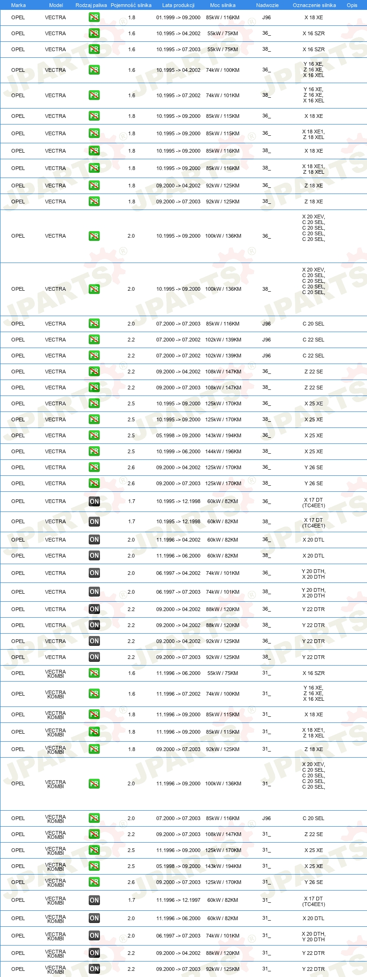
Task: Click the 'Lata produkcji' column header
Action: (178, 5)
